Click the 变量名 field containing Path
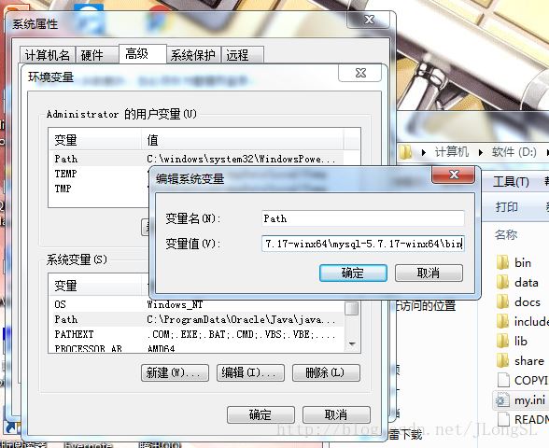The width and height of the screenshot is (549, 448). tap(362, 218)
